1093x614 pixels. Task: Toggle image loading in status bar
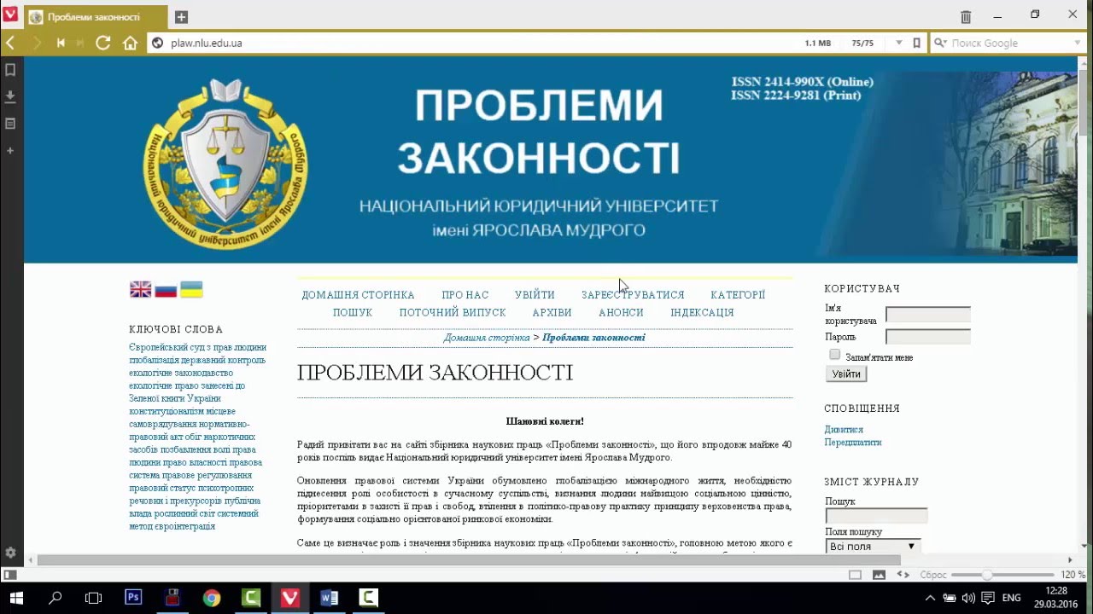[879, 575]
